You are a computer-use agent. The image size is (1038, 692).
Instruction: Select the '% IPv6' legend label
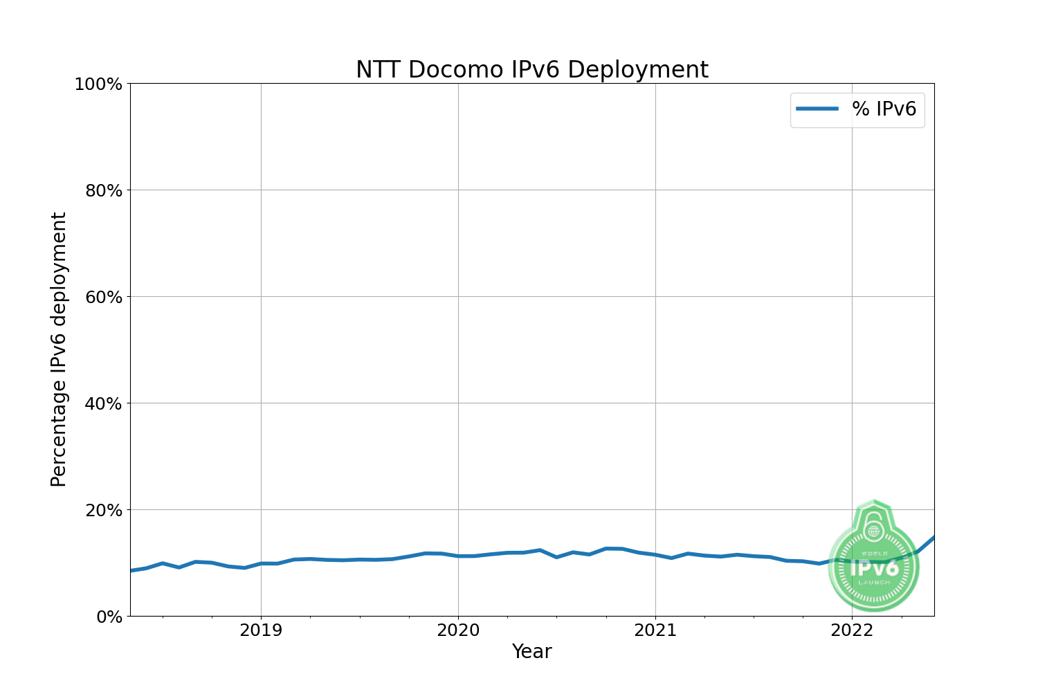click(884, 109)
